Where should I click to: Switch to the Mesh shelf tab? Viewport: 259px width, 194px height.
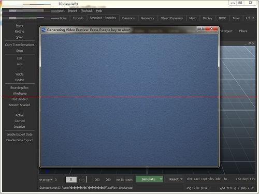pyautogui.click(x=193, y=18)
